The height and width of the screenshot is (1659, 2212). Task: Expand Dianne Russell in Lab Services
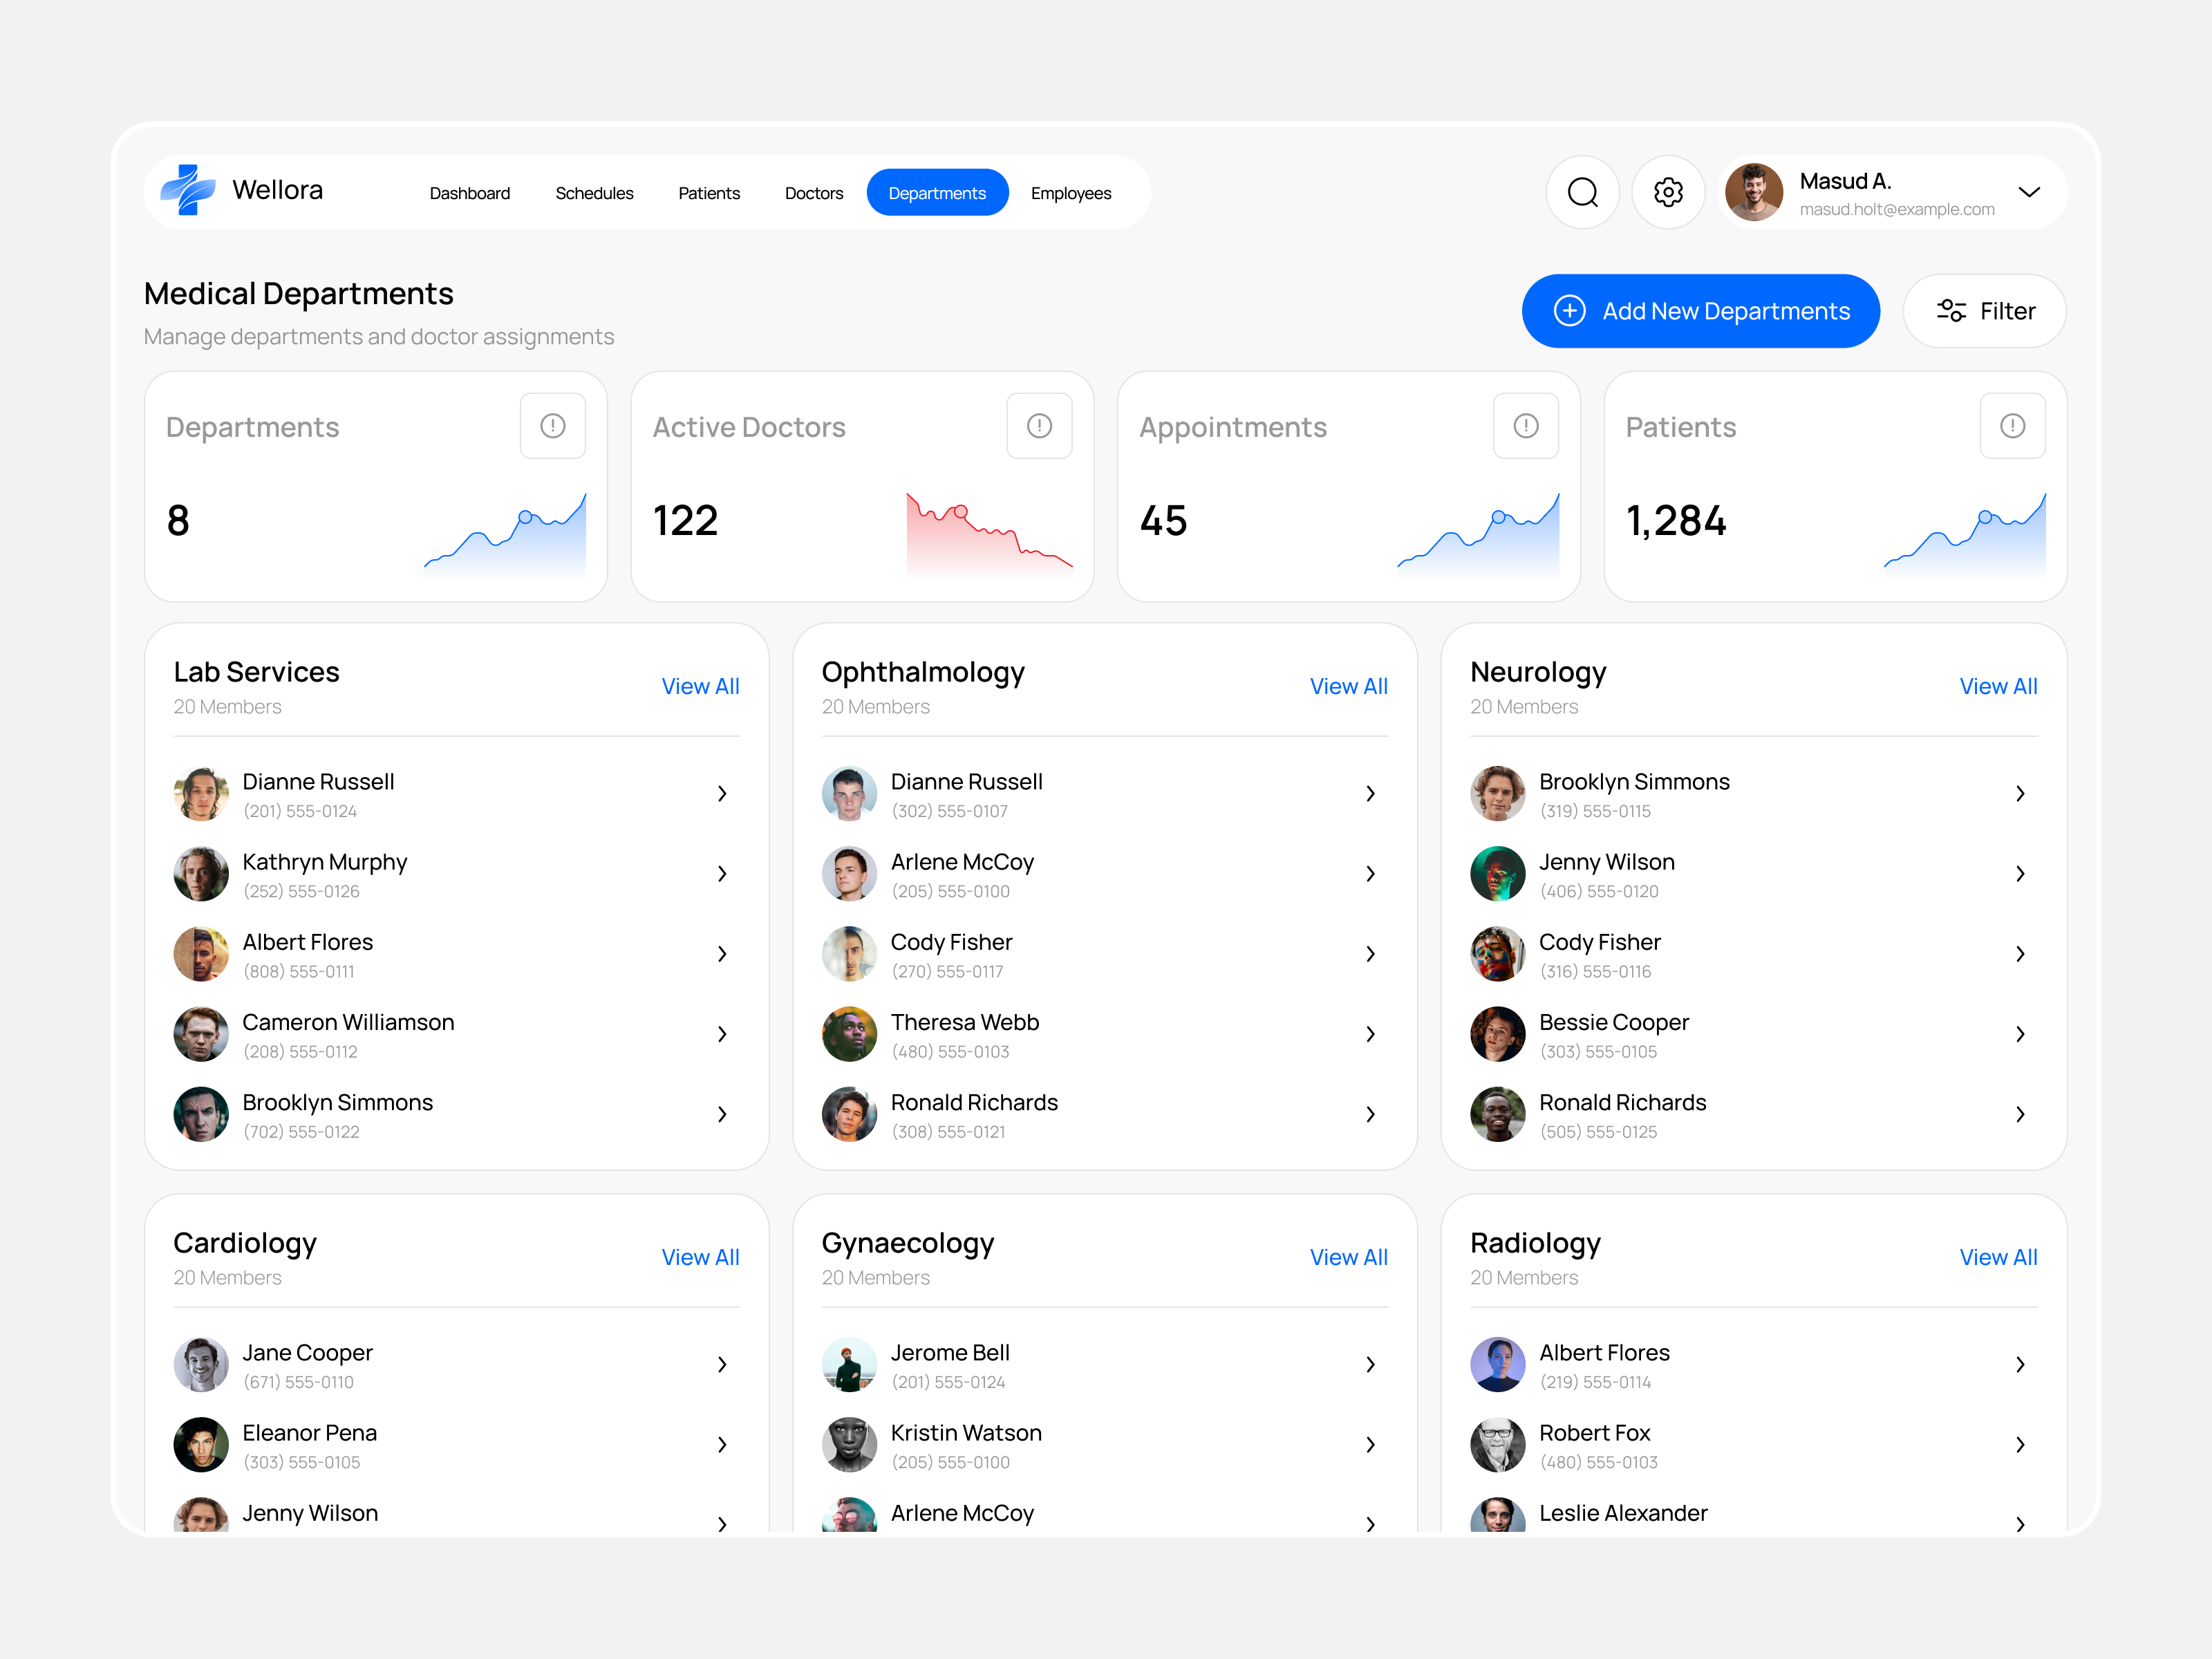tap(722, 794)
